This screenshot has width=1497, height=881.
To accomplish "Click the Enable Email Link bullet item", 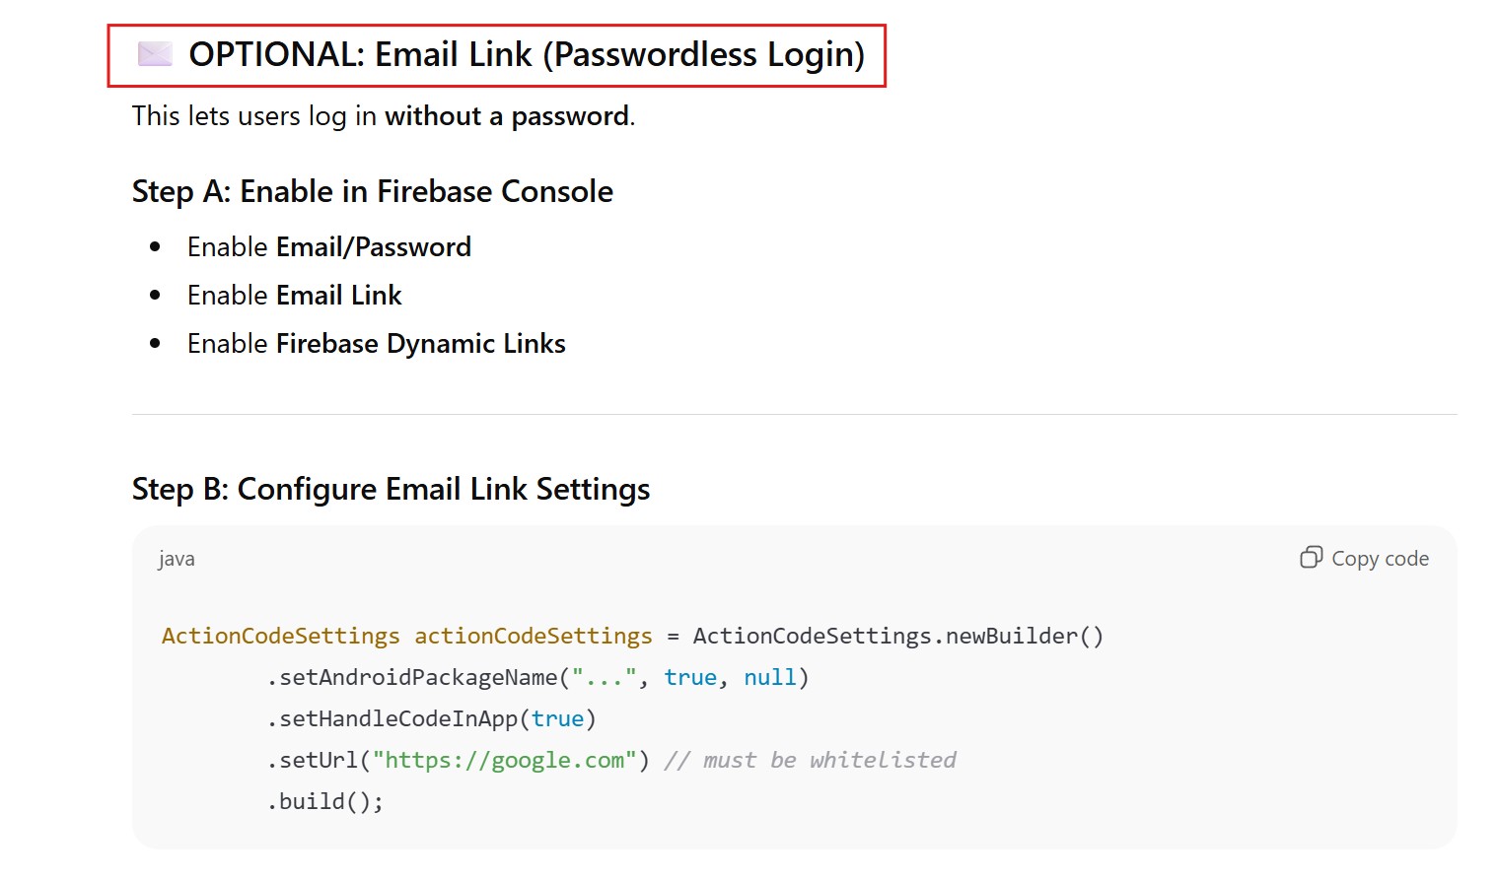I will tap(294, 295).
